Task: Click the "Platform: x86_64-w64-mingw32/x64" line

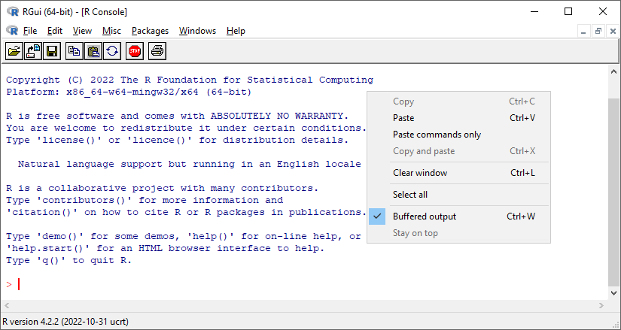Action: click(129, 92)
